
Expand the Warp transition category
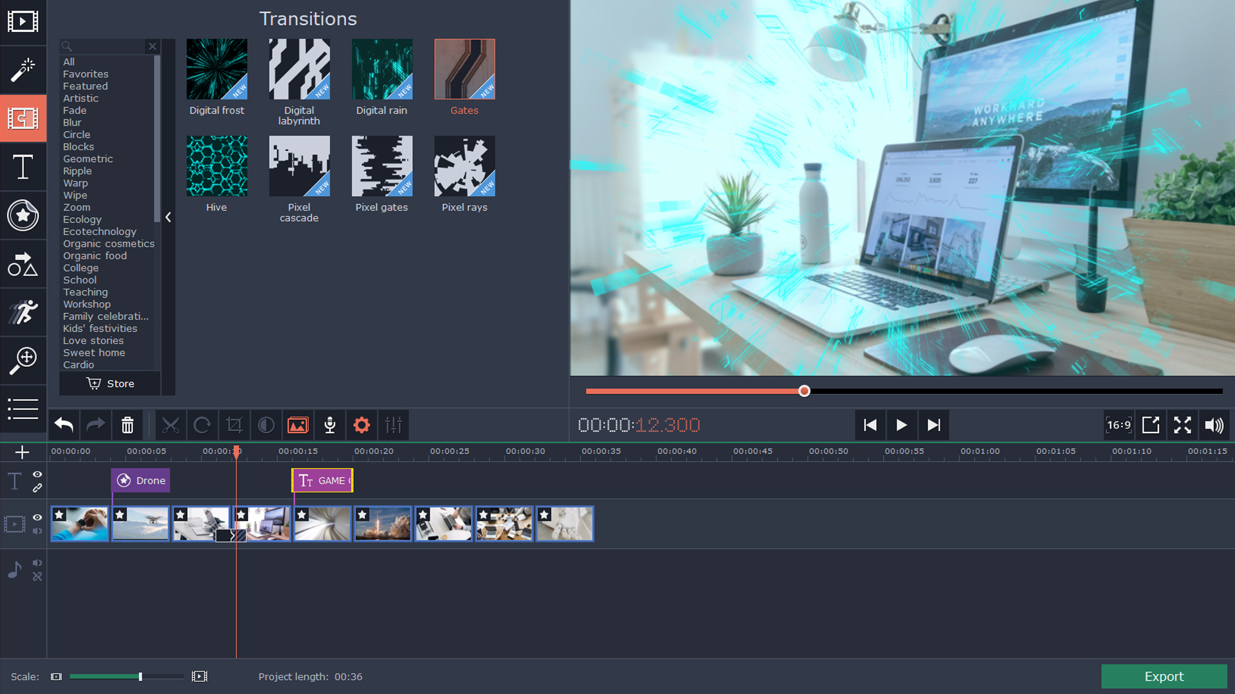(75, 183)
